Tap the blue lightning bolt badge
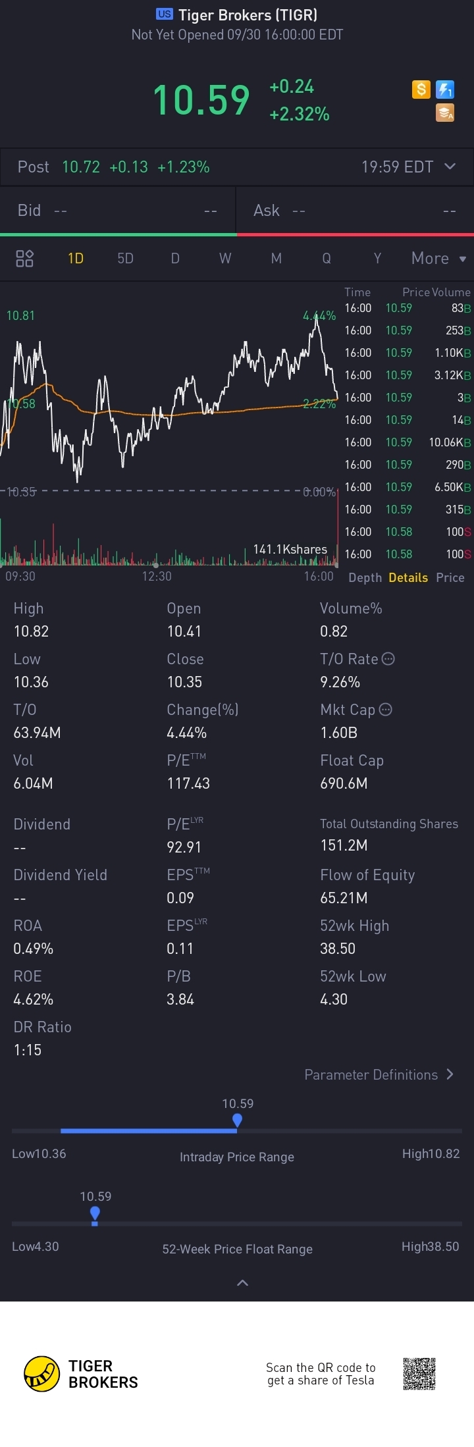 [446, 89]
